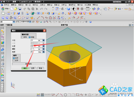Click the line sketch tool in bottom toolbar
The height and width of the screenshot is (97, 134).
(x=57, y=95)
